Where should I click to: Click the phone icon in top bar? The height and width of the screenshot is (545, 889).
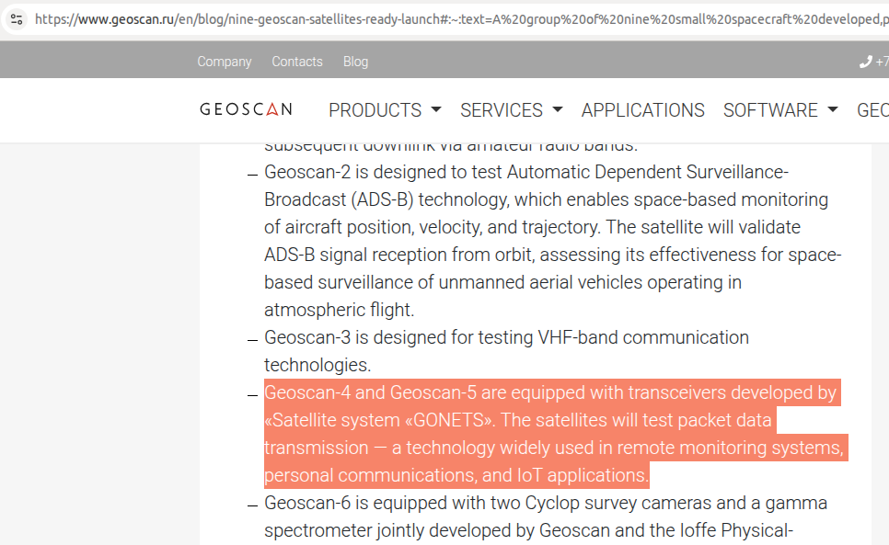click(865, 62)
